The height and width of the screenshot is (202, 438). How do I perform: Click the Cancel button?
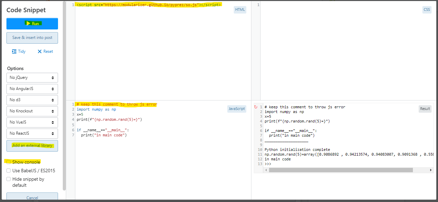(32, 197)
